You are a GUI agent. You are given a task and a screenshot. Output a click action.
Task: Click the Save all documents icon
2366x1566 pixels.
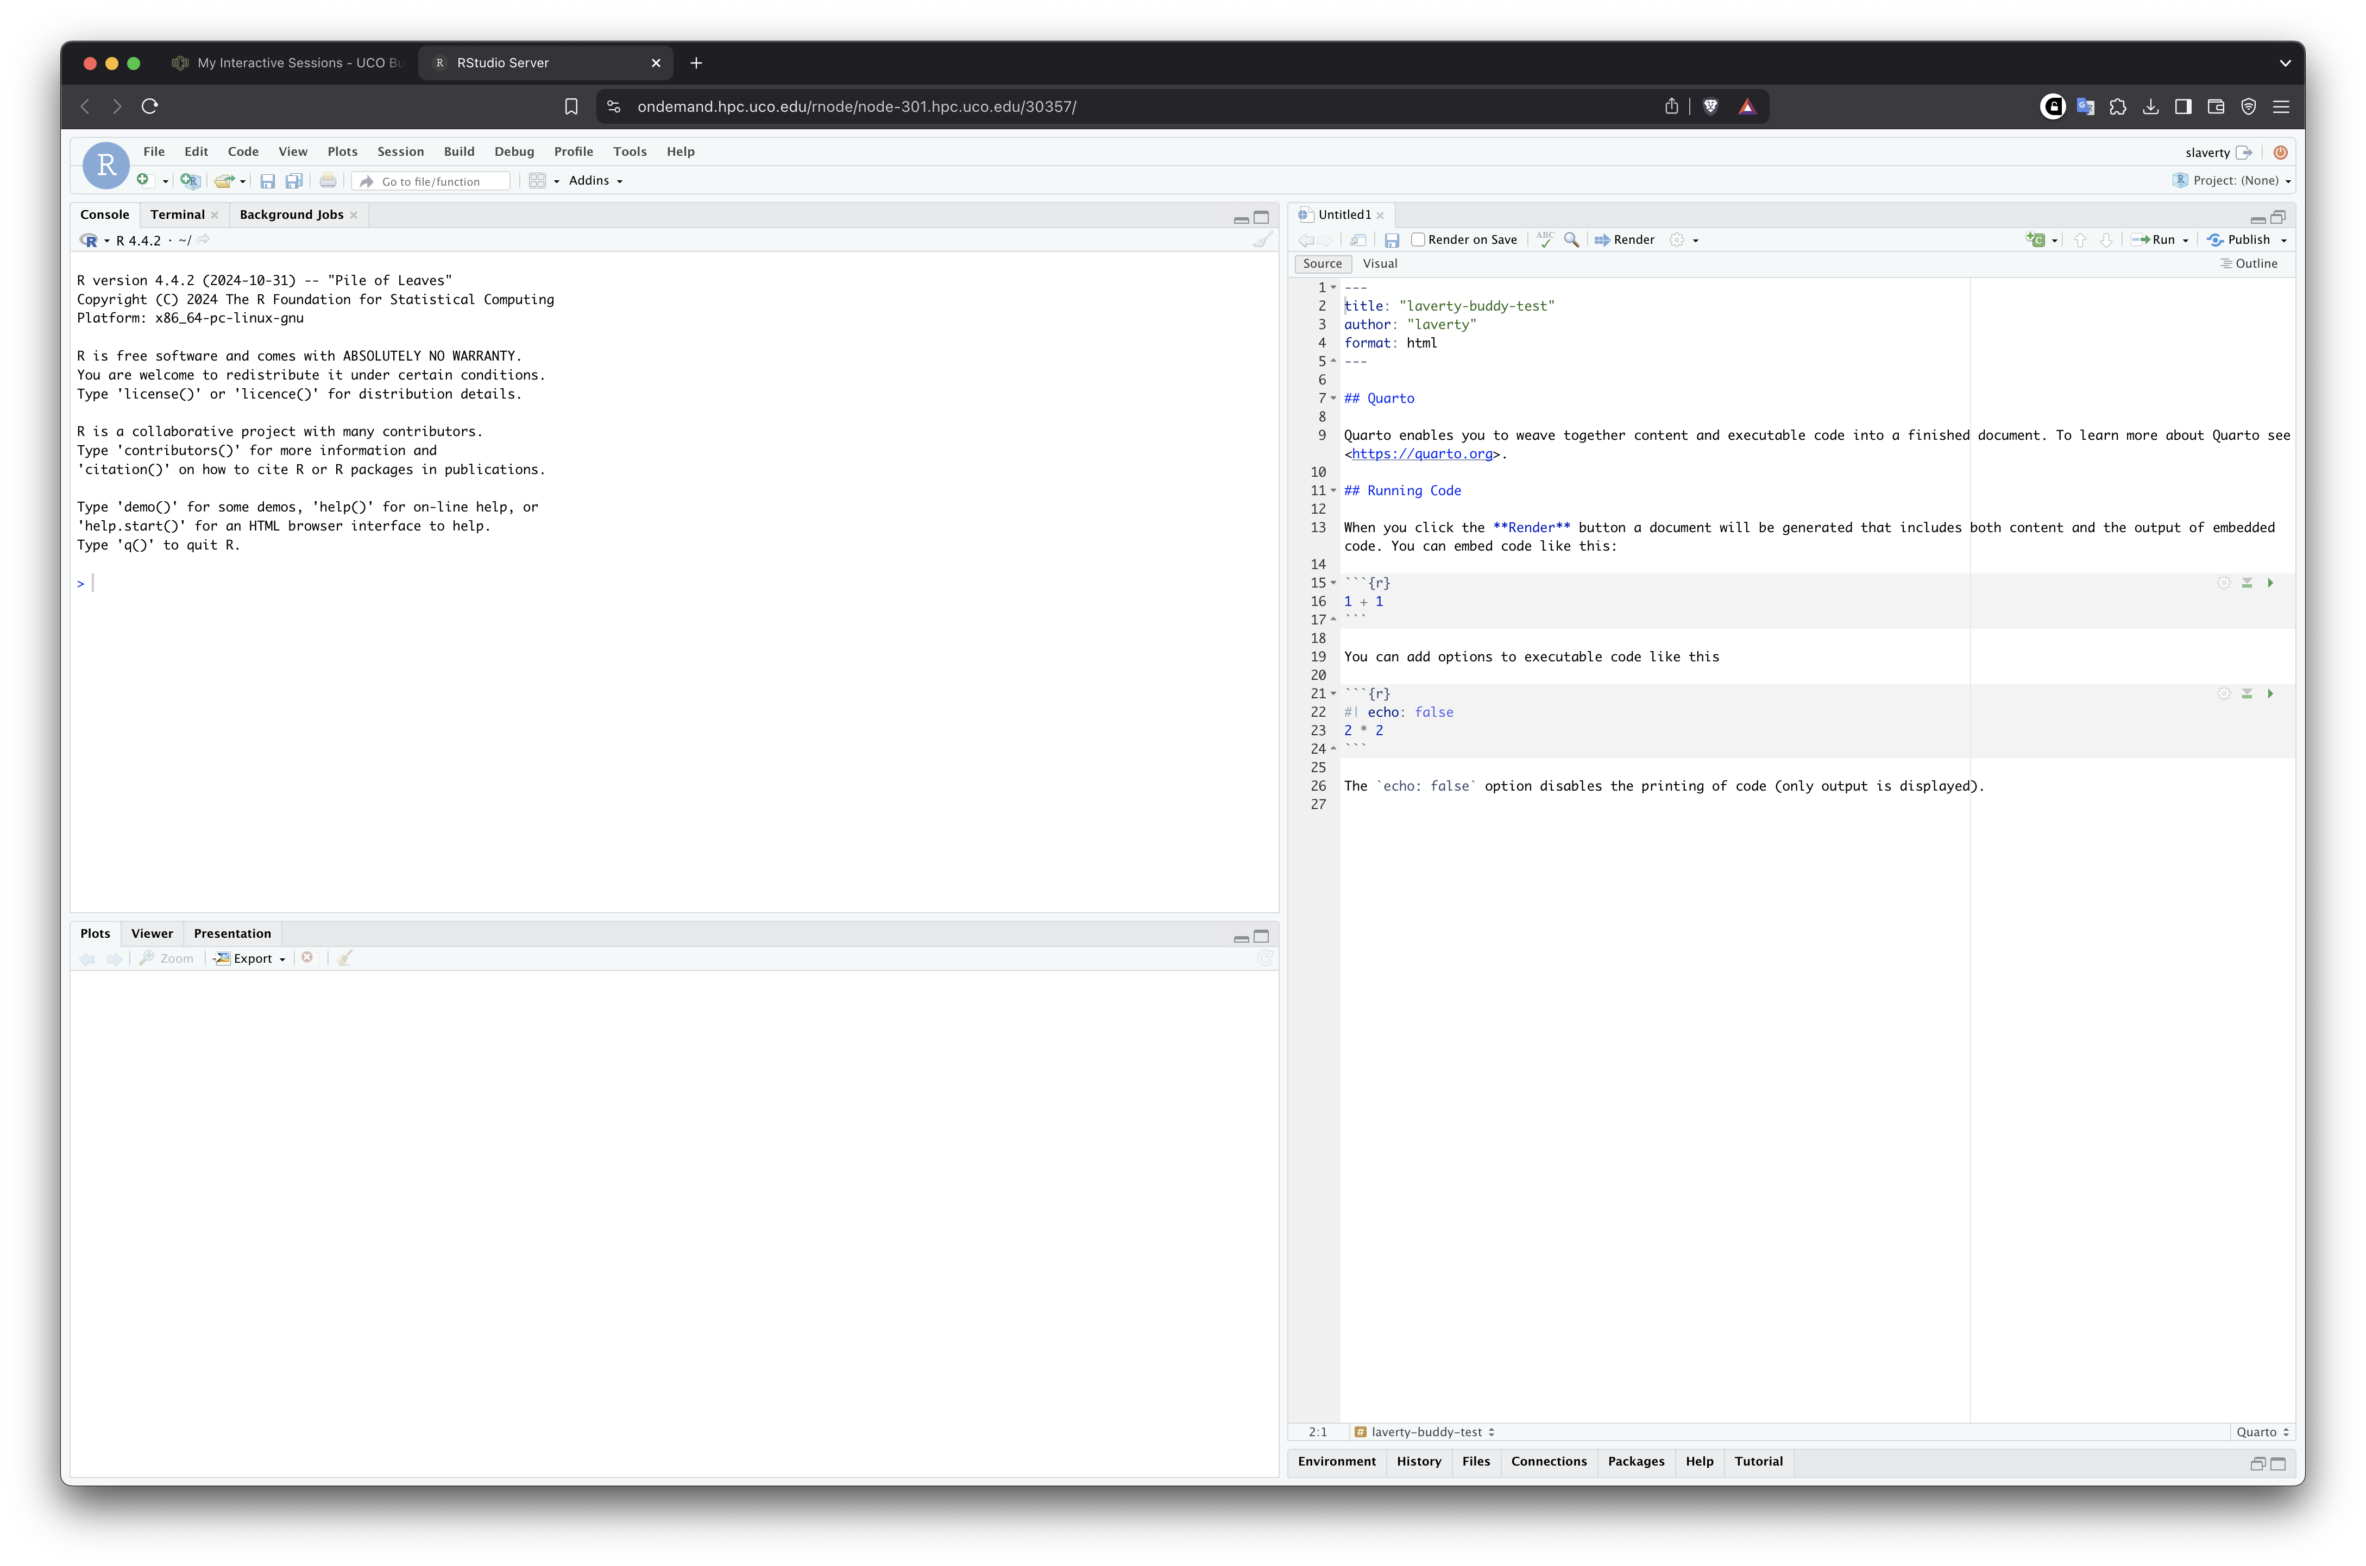pos(294,181)
